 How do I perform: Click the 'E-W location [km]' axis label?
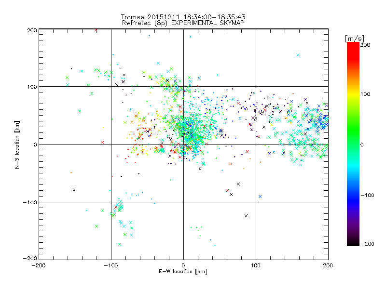[183, 271]
